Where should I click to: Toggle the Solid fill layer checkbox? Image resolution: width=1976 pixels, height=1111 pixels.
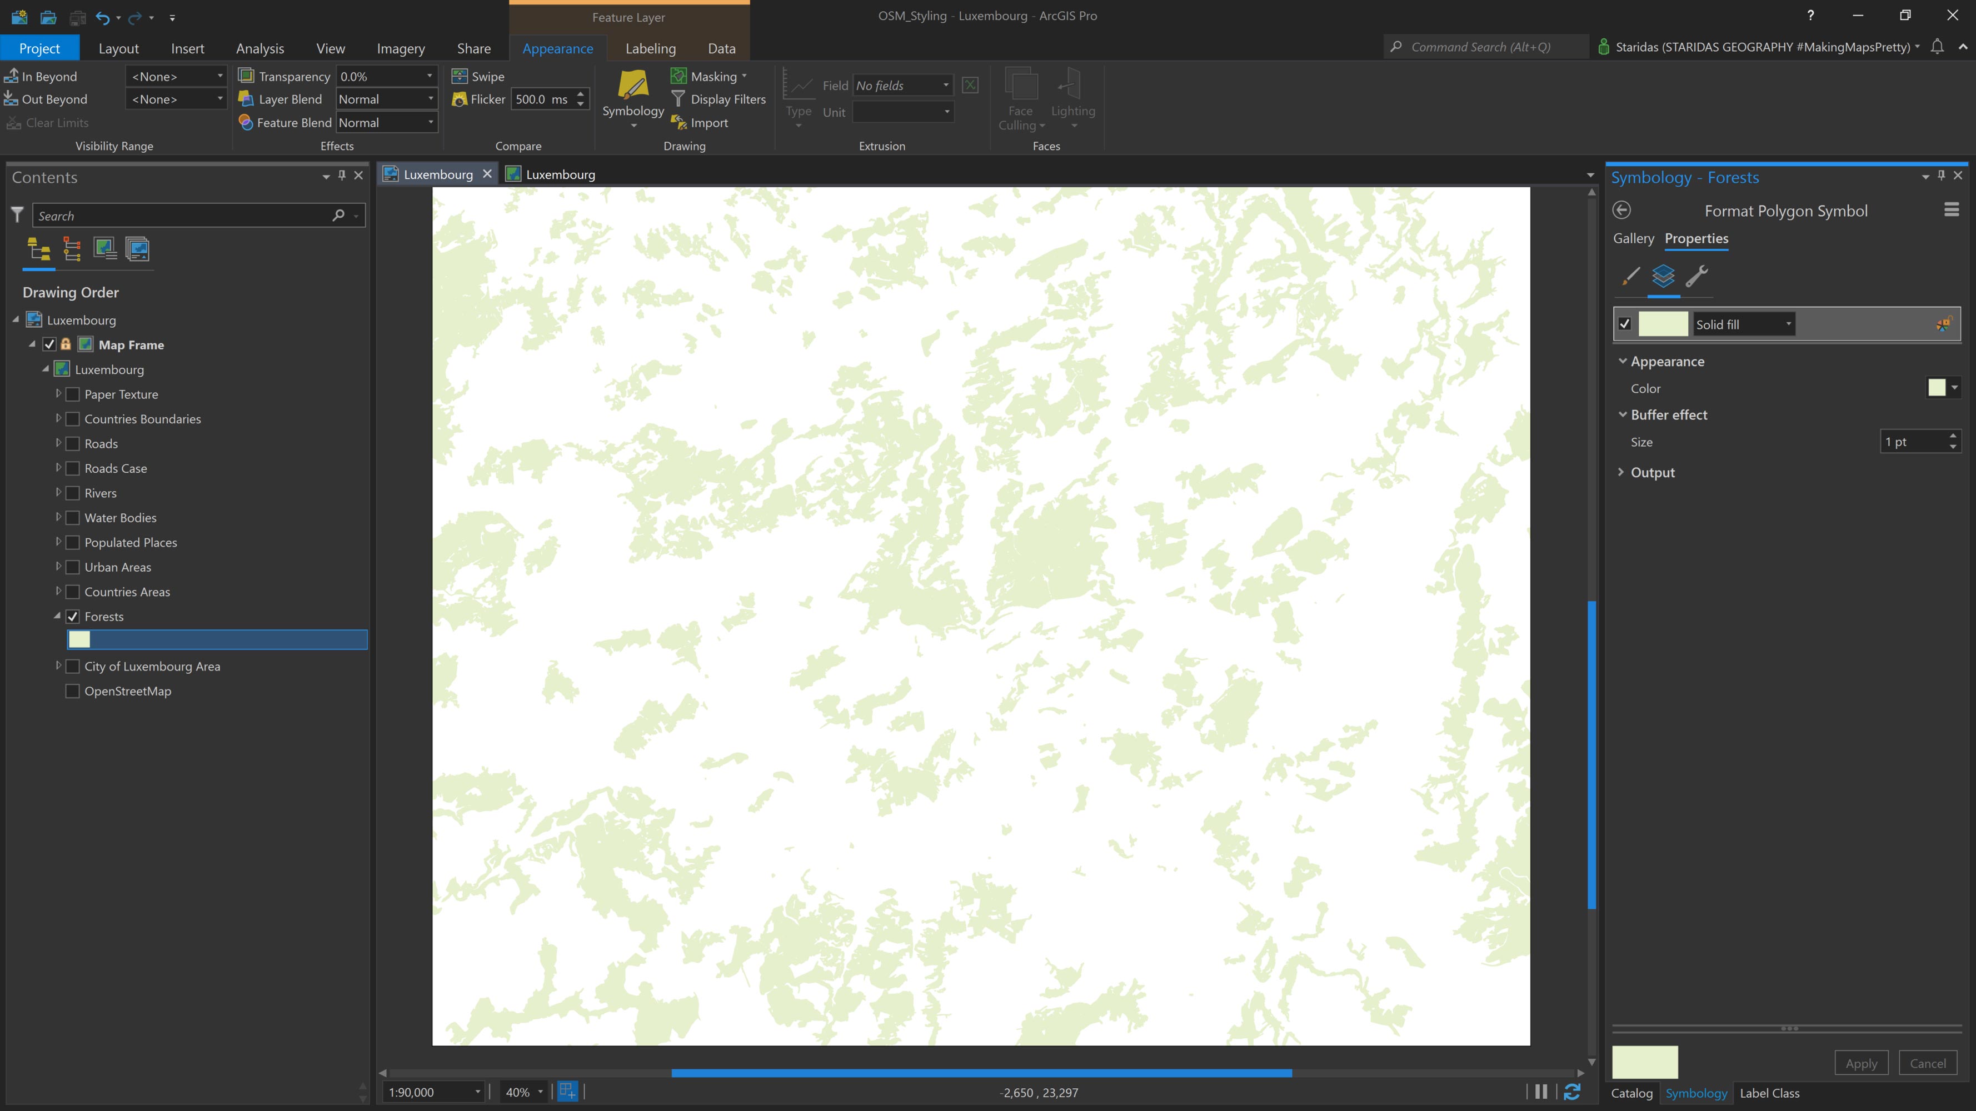[x=1624, y=323]
